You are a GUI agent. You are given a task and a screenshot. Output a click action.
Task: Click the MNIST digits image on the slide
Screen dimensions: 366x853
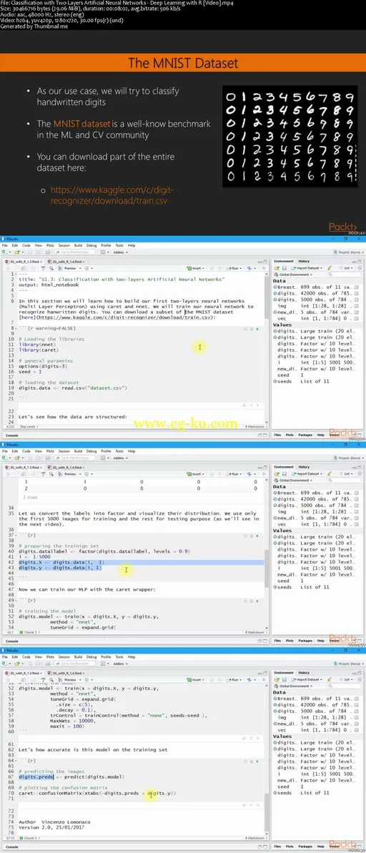[x=290, y=137]
